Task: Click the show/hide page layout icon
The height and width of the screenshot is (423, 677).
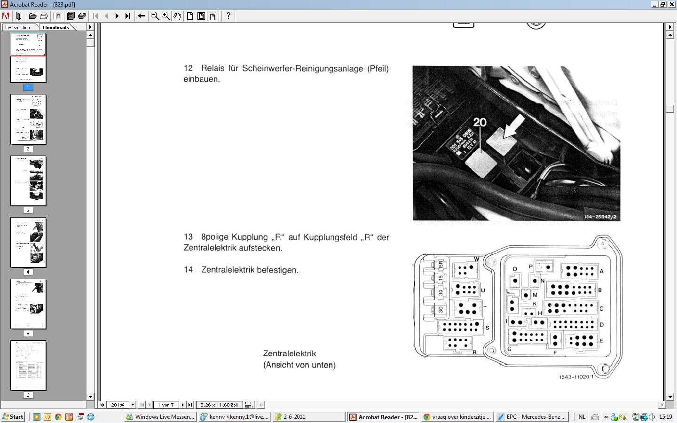Action: point(57,16)
